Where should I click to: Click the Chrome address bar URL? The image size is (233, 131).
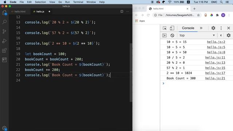[179, 15]
